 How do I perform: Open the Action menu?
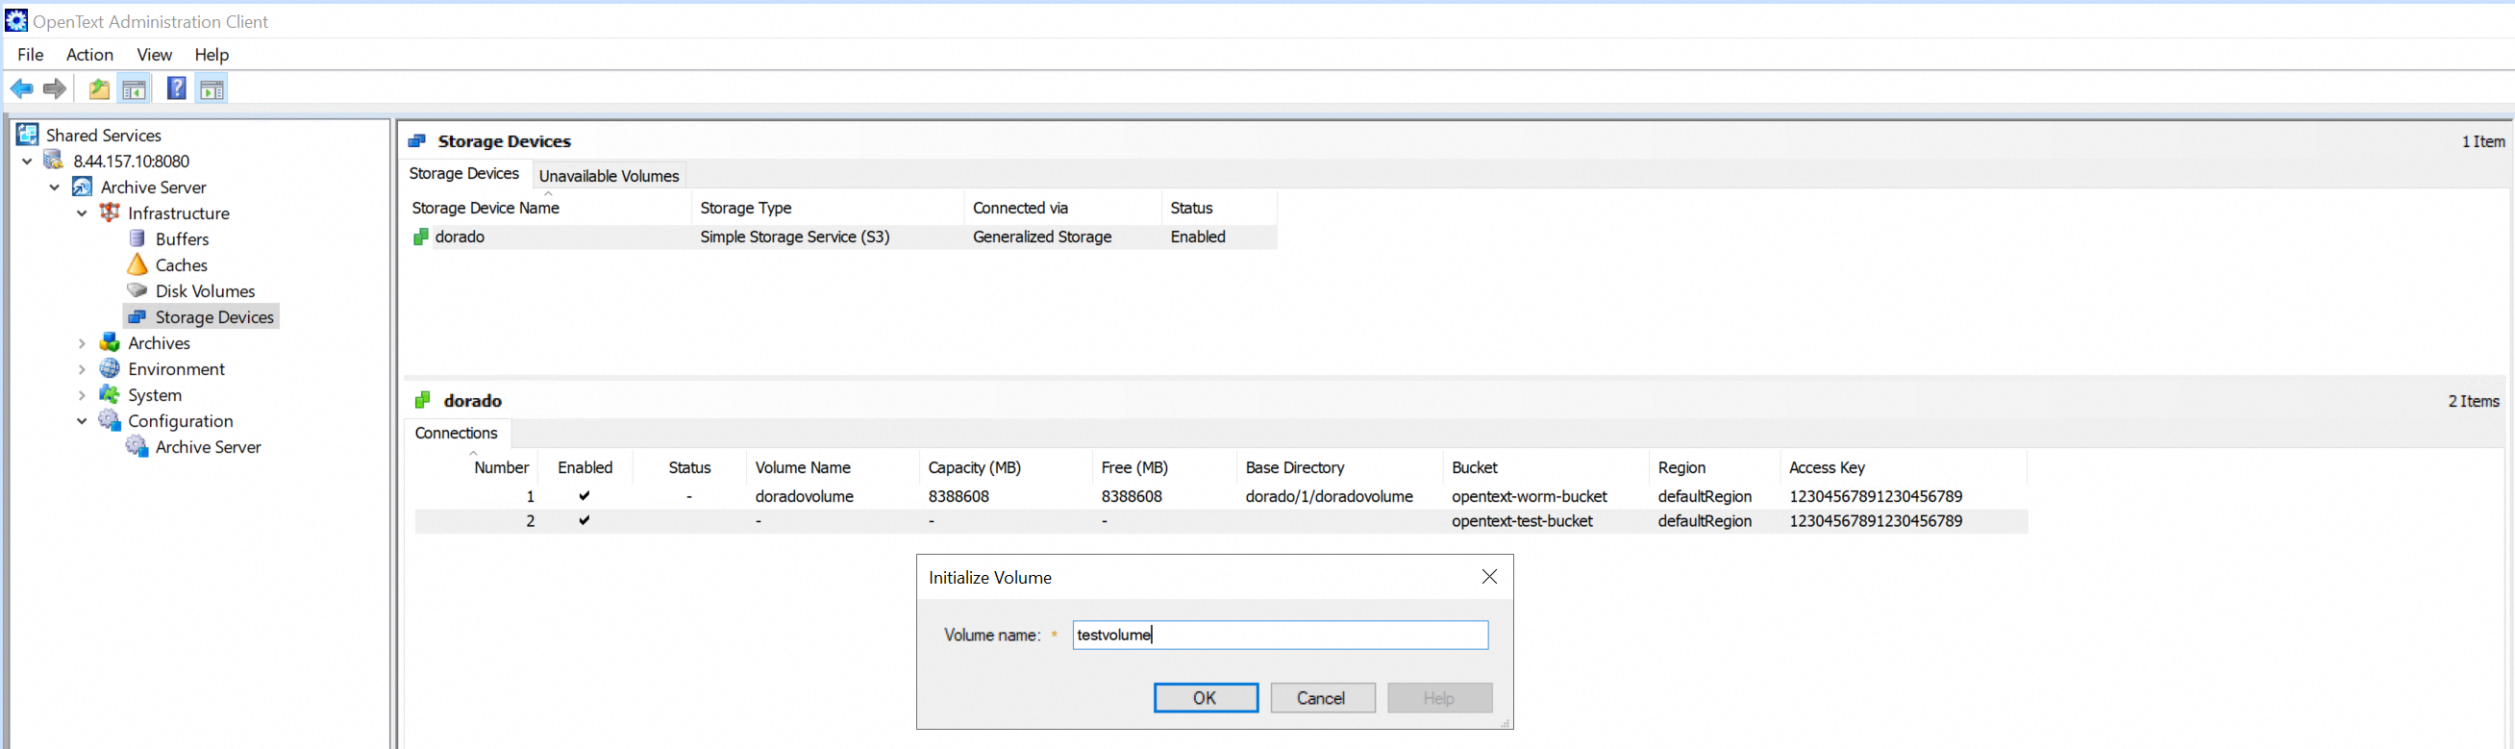tap(89, 55)
